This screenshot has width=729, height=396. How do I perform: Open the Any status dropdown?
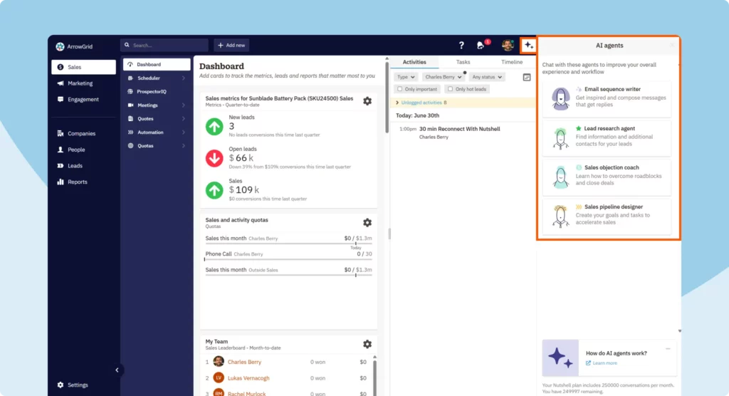[486, 77]
